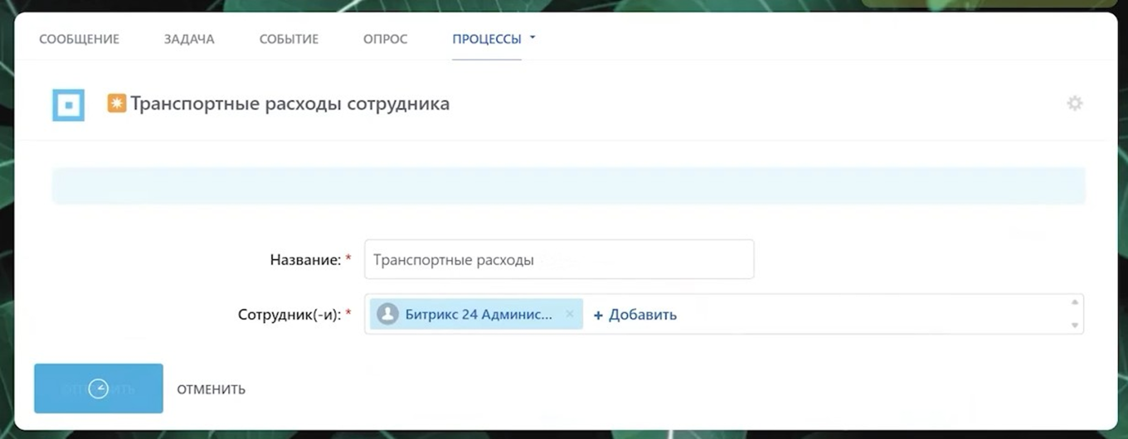Viewport: 1128px width, 439px height.
Task: Expand the ПРОЦЕССЫ dropdown arrow
Action: (532, 38)
